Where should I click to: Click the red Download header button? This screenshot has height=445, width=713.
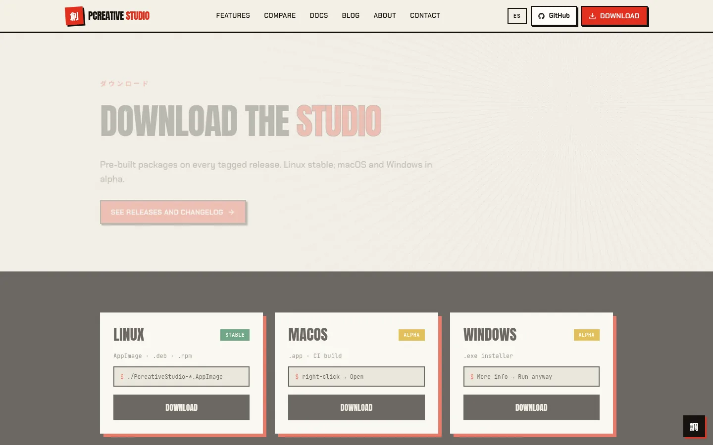(x=614, y=16)
